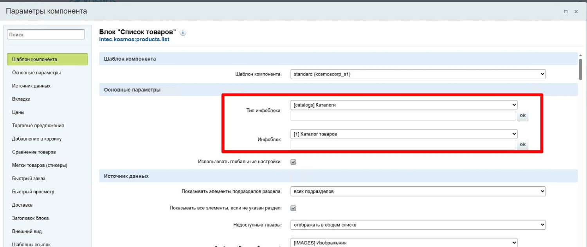The height and width of the screenshot is (247, 587).
Task: Click the 'Поиск' search field
Action: (x=46, y=34)
